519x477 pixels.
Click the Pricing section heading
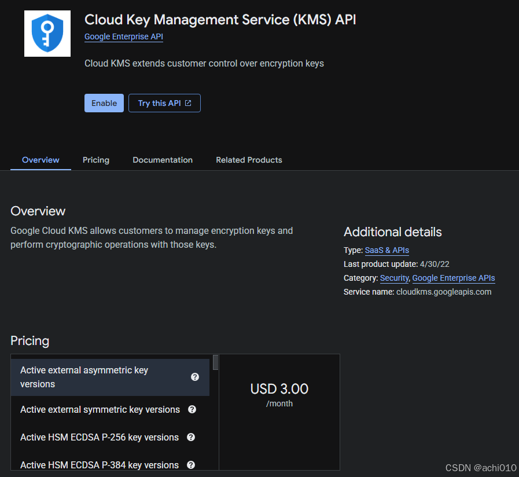pos(30,341)
